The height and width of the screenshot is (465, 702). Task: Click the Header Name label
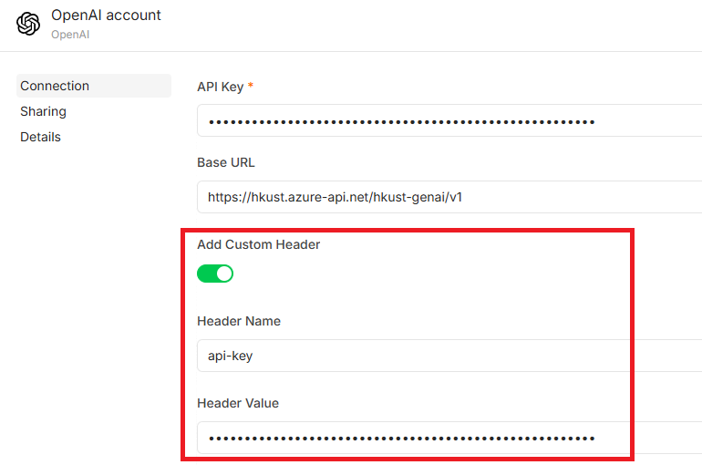[239, 321]
